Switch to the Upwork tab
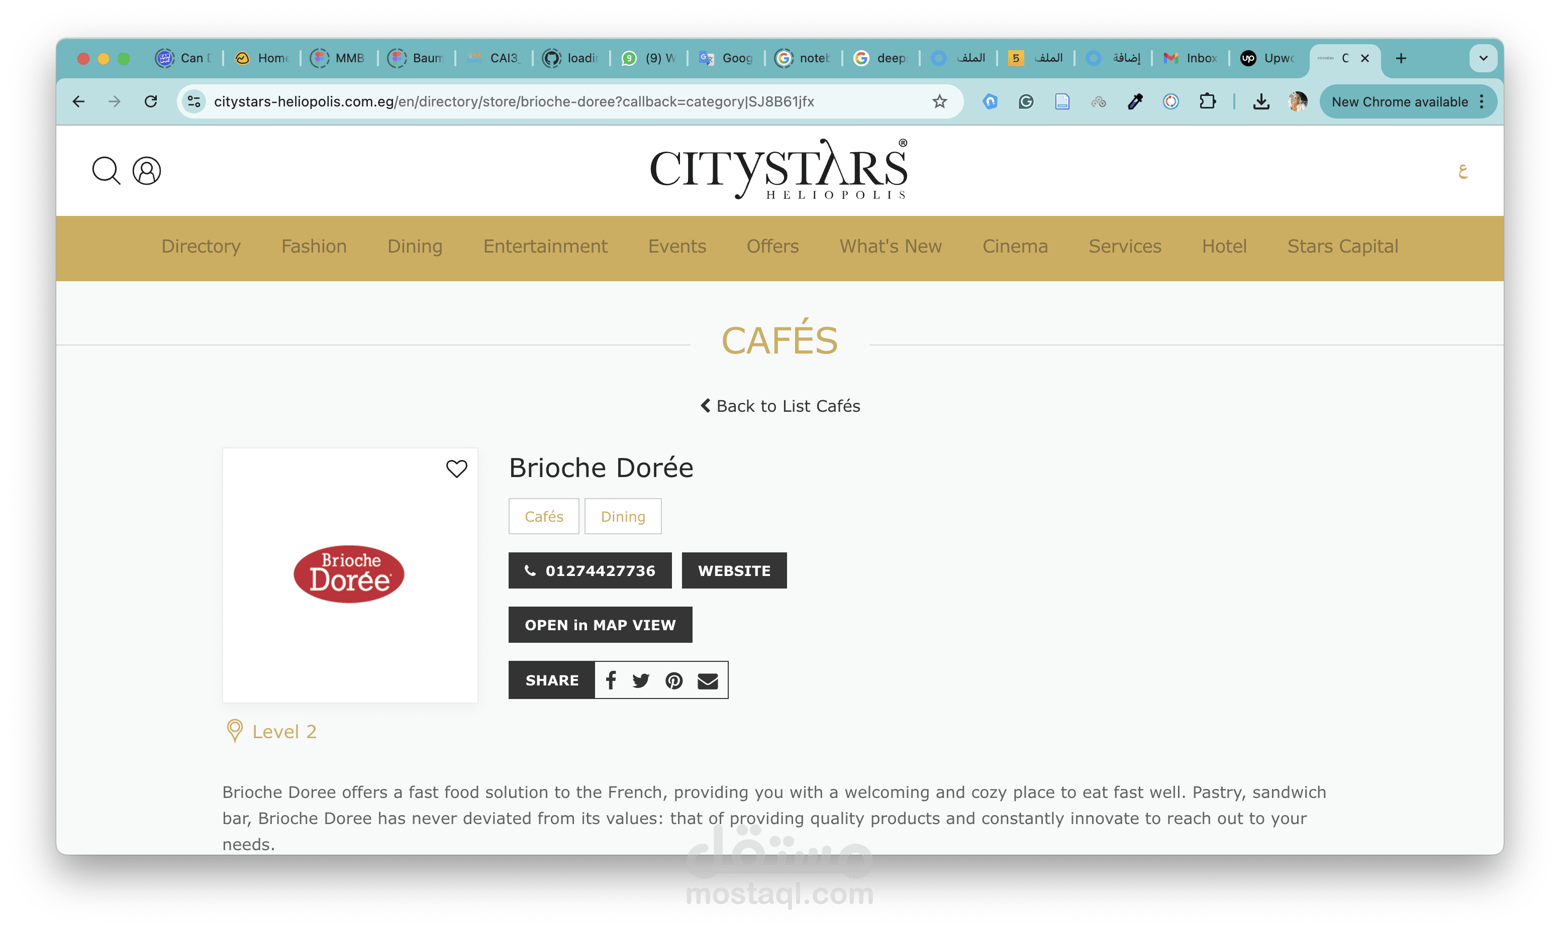Viewport: 1560px width, 929px height. tap(1267, 58)
